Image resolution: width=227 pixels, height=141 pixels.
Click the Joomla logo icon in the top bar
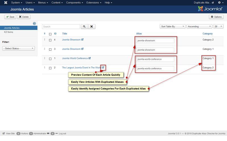[6, 3]
